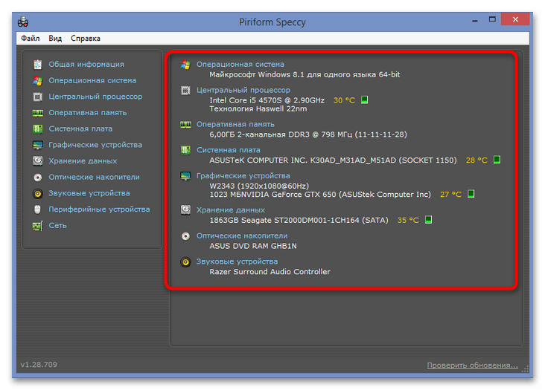Viewport: 545px width, 390px height.
Task: Open the Операционная система heading link in summary
Action: tap(240, 65)
